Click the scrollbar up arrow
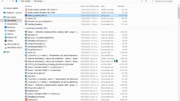Screen dimensions: 180x101 [179, 5]
